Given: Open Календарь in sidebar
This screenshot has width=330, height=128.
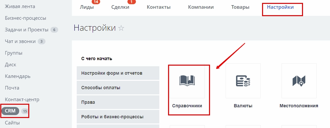Looking at the screenshot, I should point(18,76).
